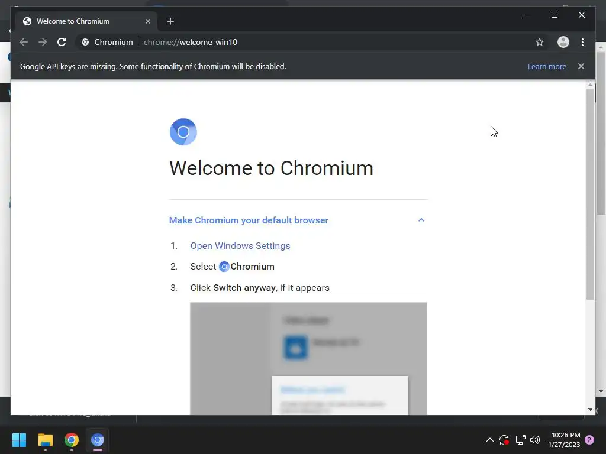Minimize the Chromium window
The height and width of the screenshot is (454, 606).
527,15
